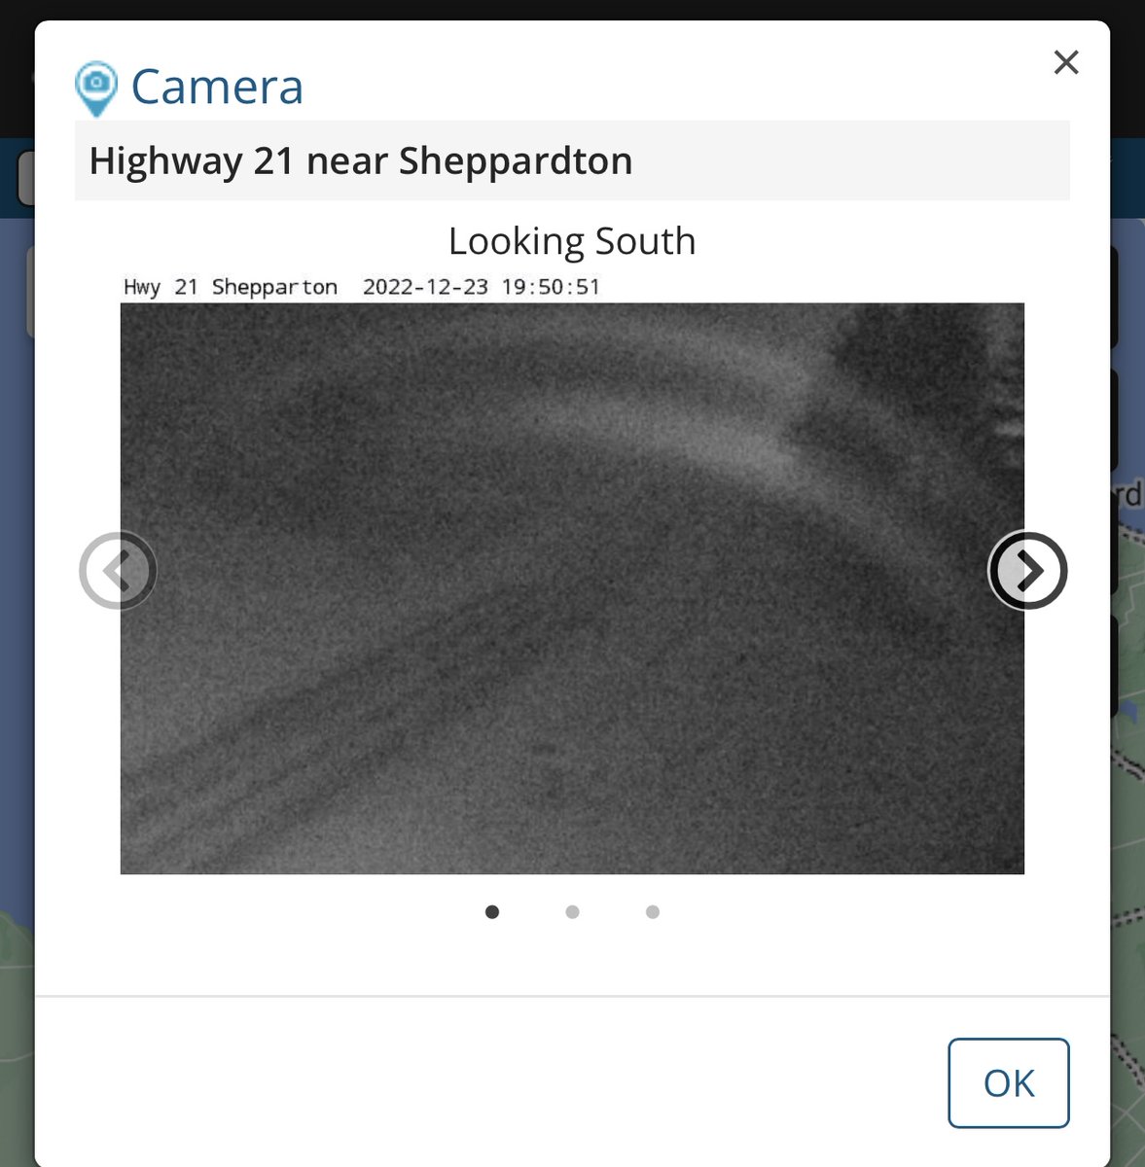Click the camera pin icon beside title
The height and width of the screenshot is (1167, 1145).
point(95,88)
